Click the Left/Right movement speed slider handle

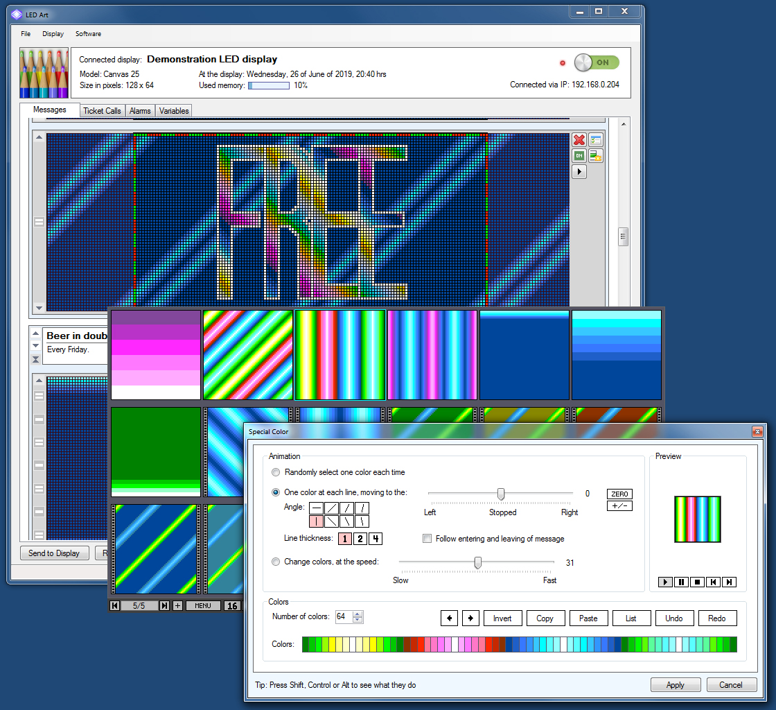[x=501, y=494]
